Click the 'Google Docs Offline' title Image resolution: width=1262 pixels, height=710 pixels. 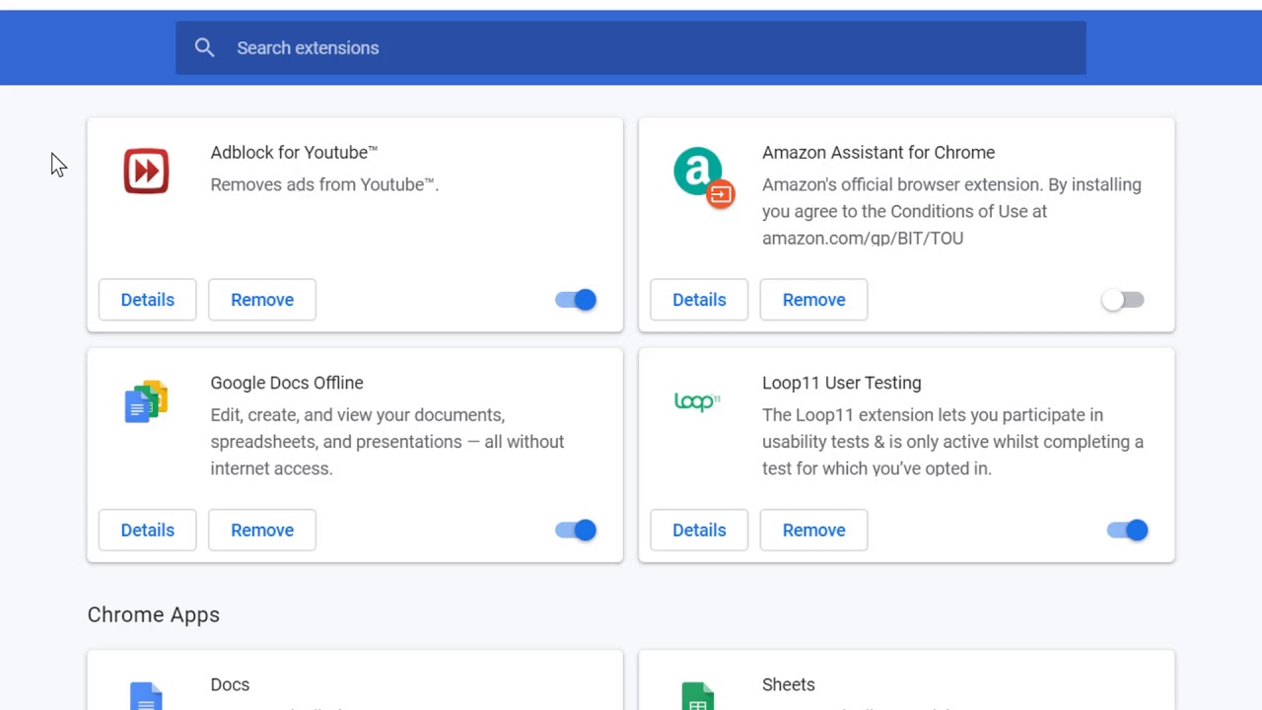[287, 383]
